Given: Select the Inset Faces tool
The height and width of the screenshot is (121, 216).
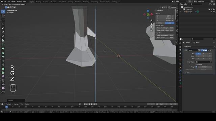Looking at the screenshot, I should click(3, 53).
